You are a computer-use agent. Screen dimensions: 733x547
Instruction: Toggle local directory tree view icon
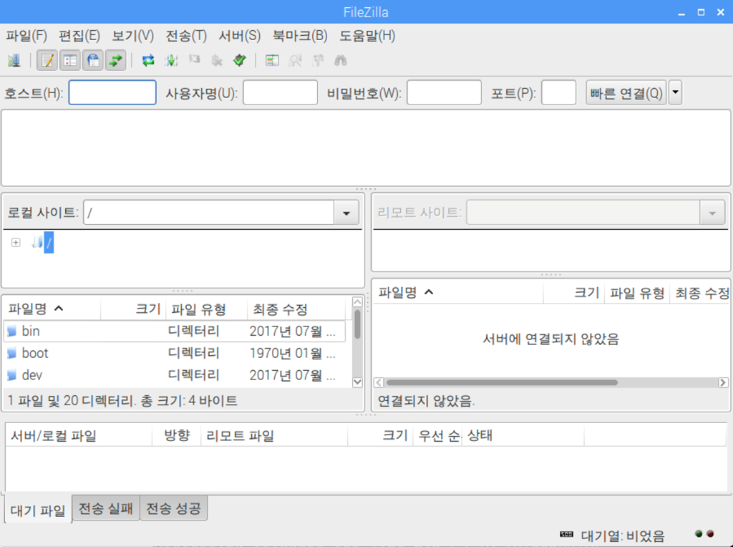[x=70, y=60]
